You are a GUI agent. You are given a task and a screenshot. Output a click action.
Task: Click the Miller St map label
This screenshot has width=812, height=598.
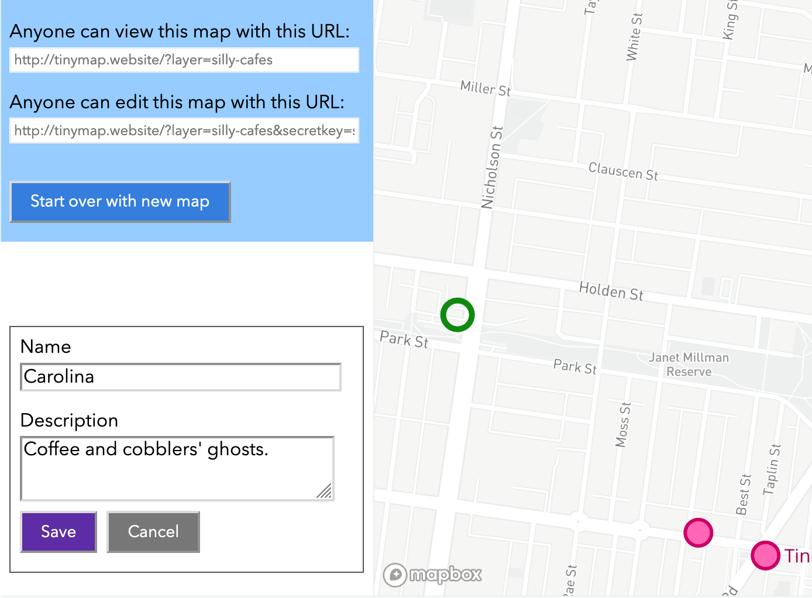click(x=485, y=88)
